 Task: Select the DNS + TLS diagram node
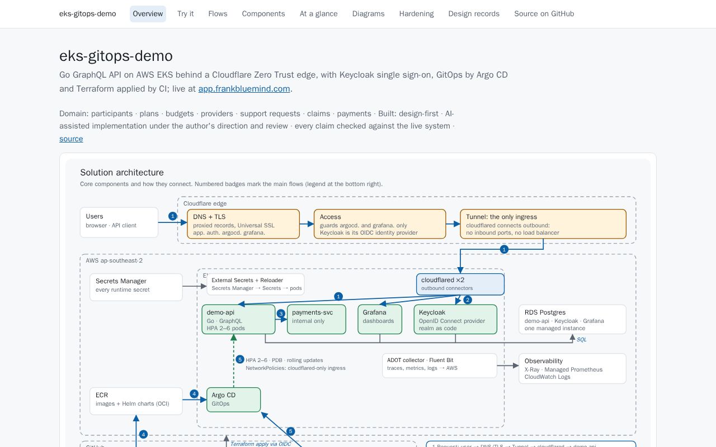[x=243, y=224]
